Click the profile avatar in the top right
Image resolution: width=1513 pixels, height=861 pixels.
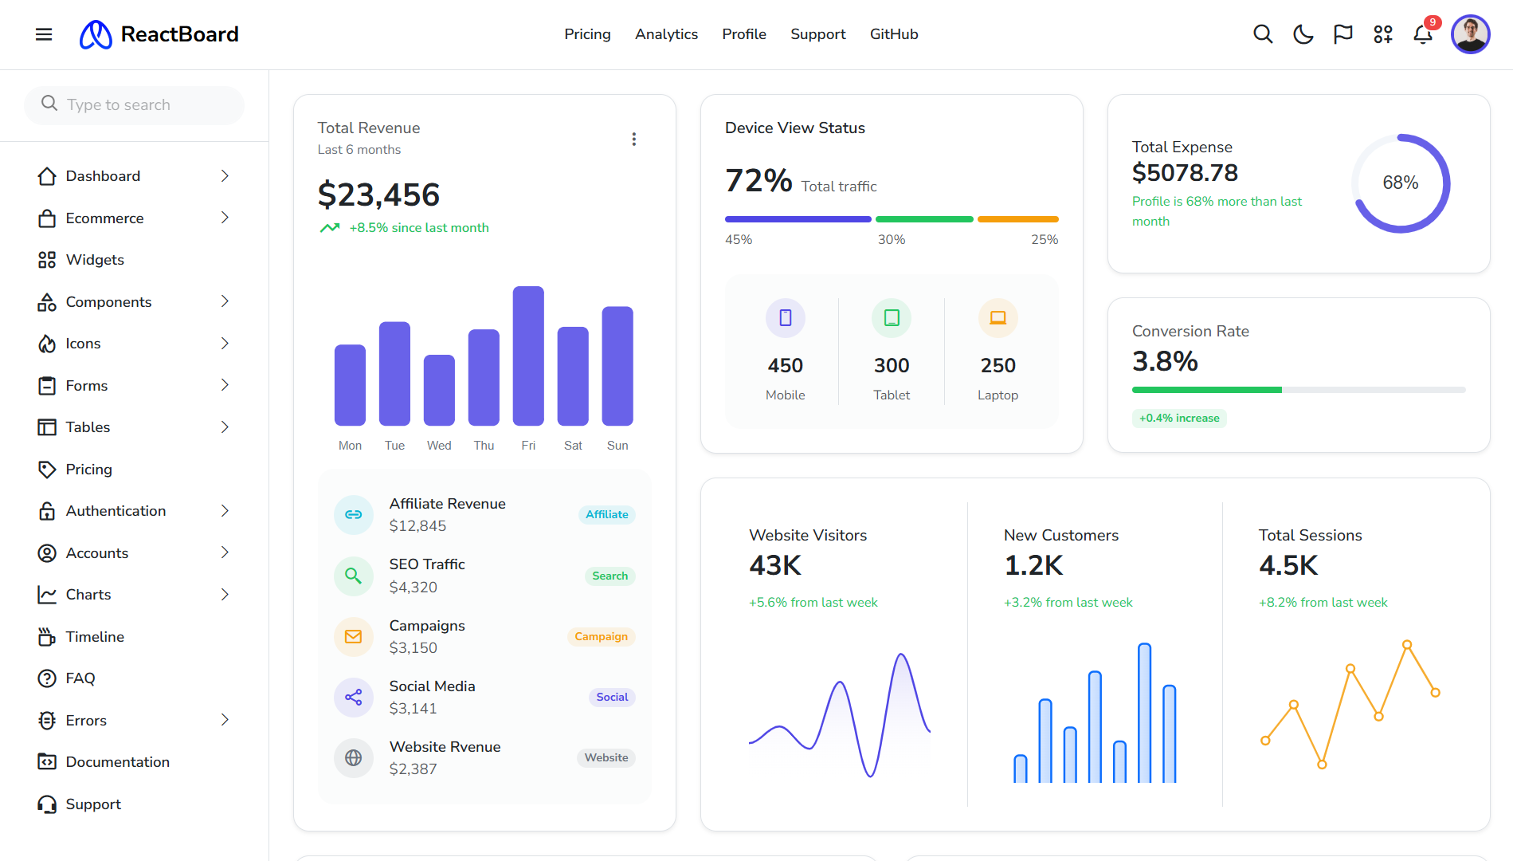[1470, 34]
